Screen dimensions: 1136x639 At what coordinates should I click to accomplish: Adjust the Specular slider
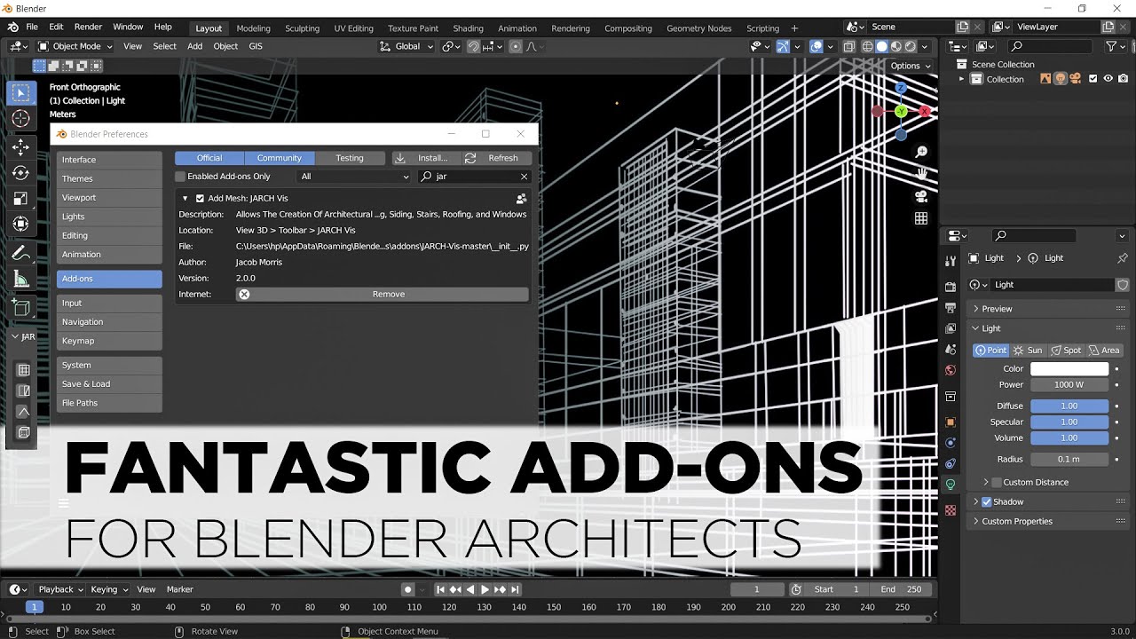click(1069, 422)
